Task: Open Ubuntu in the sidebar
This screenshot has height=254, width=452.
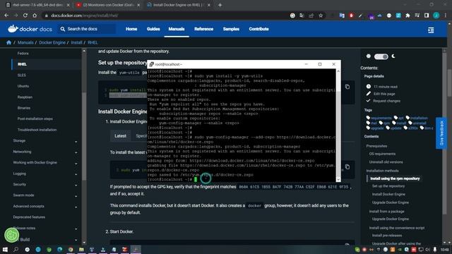Action: (x=23, y=86)
